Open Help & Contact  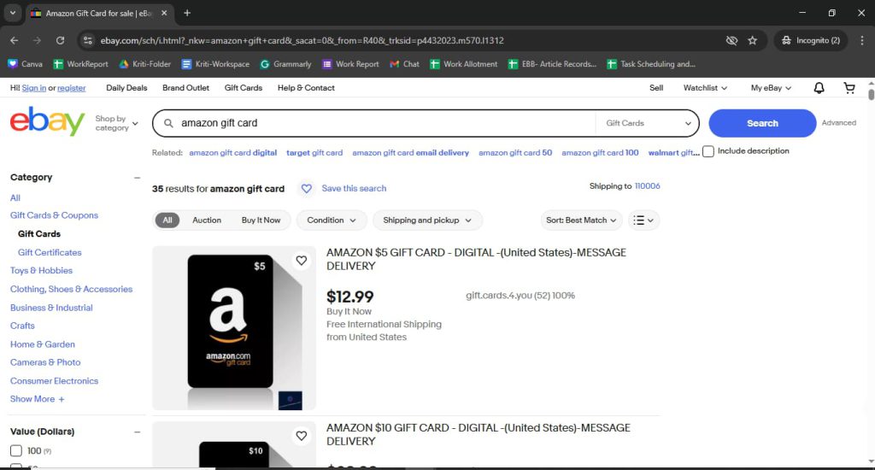tap(306, 88)
